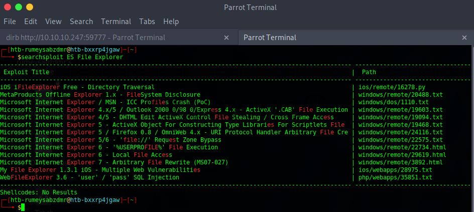Open the Tabs menu
The image size is (474, 212).
(147, 22)
